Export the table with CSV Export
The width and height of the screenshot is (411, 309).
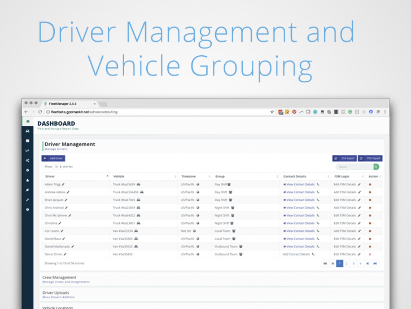pyautogui.click(x=344, y=158)
